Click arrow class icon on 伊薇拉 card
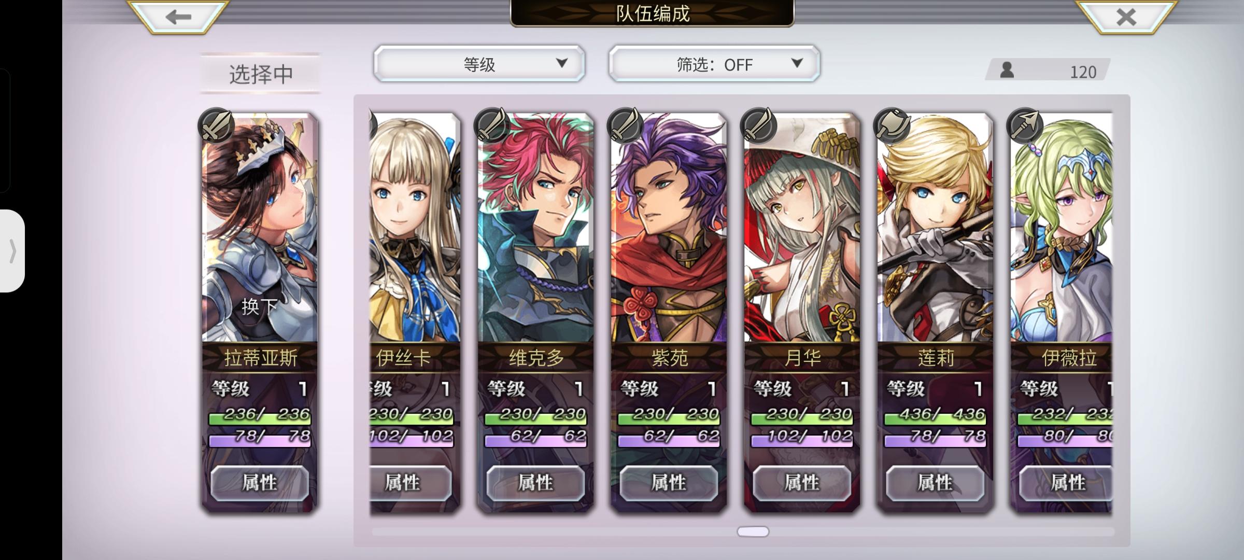The height and width of the screenshot is (560, 1244). [x=1025, y=125]
